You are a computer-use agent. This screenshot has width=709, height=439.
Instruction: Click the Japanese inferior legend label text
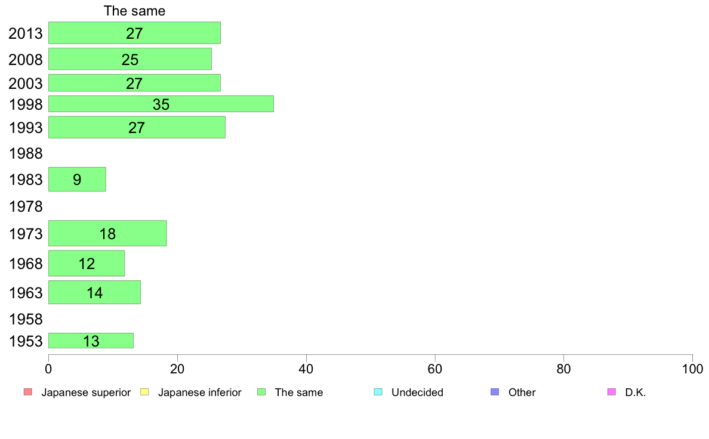[x=199, y=392]
